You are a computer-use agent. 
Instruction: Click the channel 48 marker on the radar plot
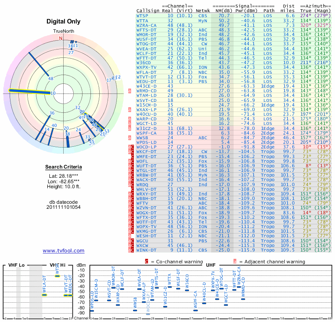[51, 78]
